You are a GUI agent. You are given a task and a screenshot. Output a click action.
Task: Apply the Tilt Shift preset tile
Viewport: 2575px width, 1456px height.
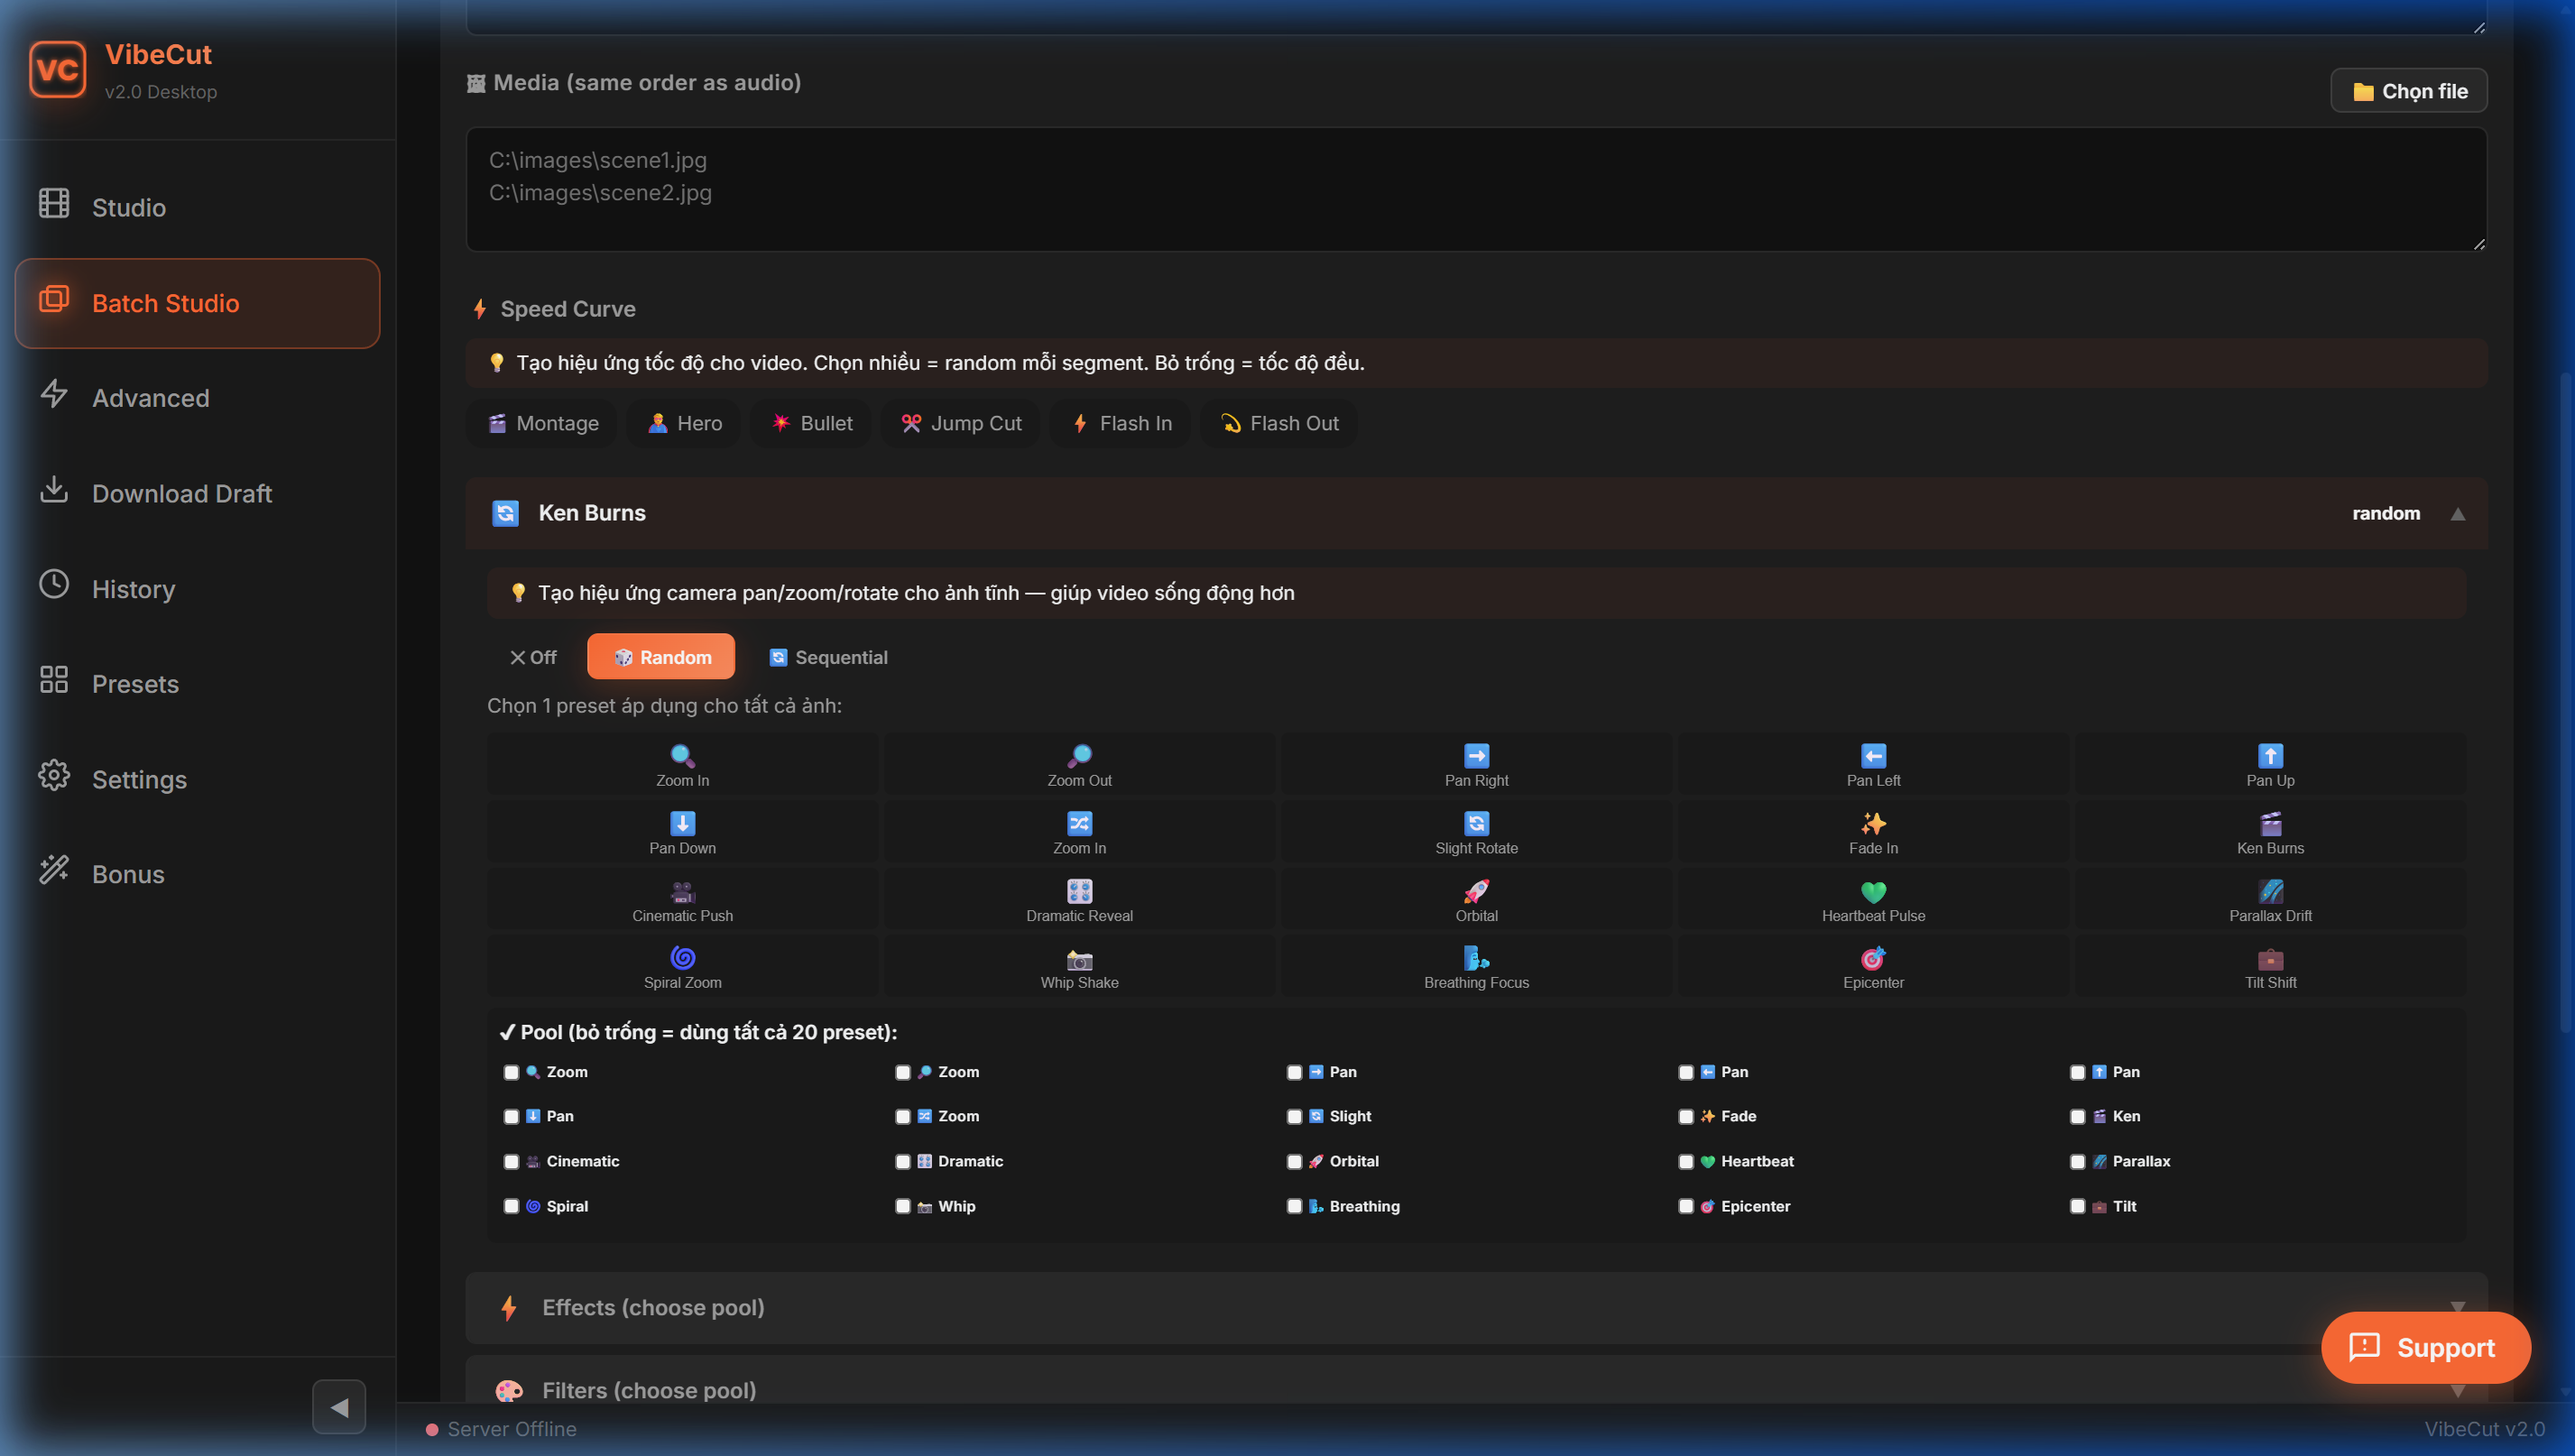coord(2270,967)
